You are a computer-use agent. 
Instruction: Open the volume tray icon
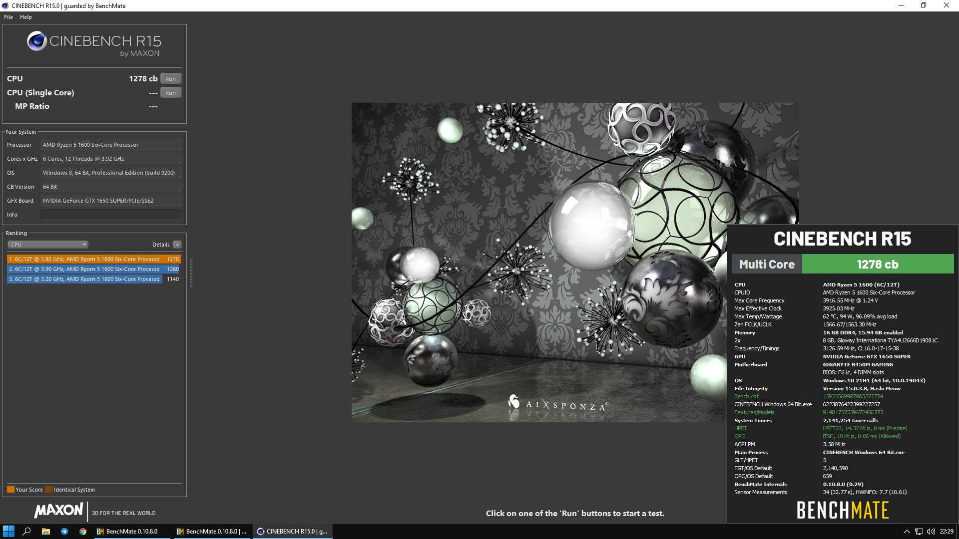point(931,532)
